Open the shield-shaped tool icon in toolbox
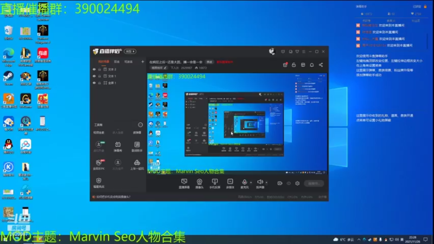Viewport: 434px width, 244px height. (x=99, y=183)
